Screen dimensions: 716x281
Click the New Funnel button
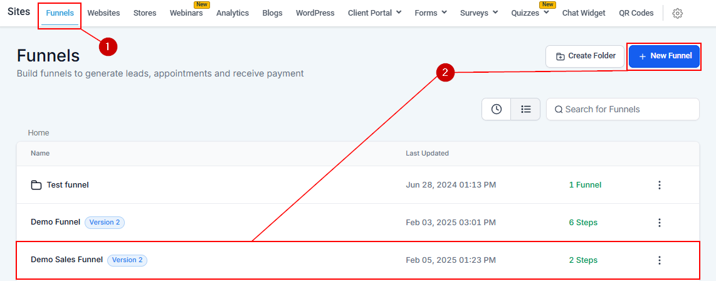click(x=664, y=56)
